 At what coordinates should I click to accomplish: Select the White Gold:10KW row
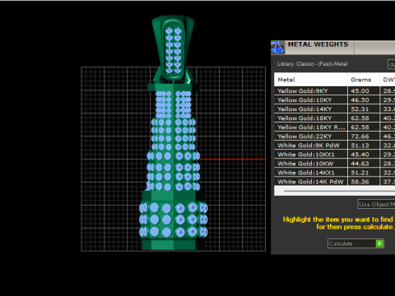pyautogui.click(x=334, y=164)
